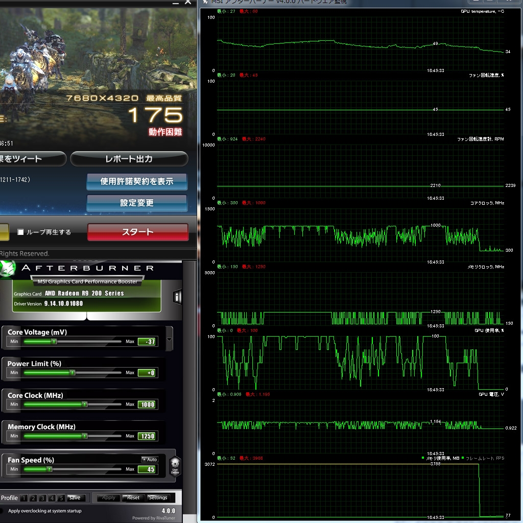The image size is (523, 523).
Task: Click the コアクロック MHz graph
Action: (360, 235)
